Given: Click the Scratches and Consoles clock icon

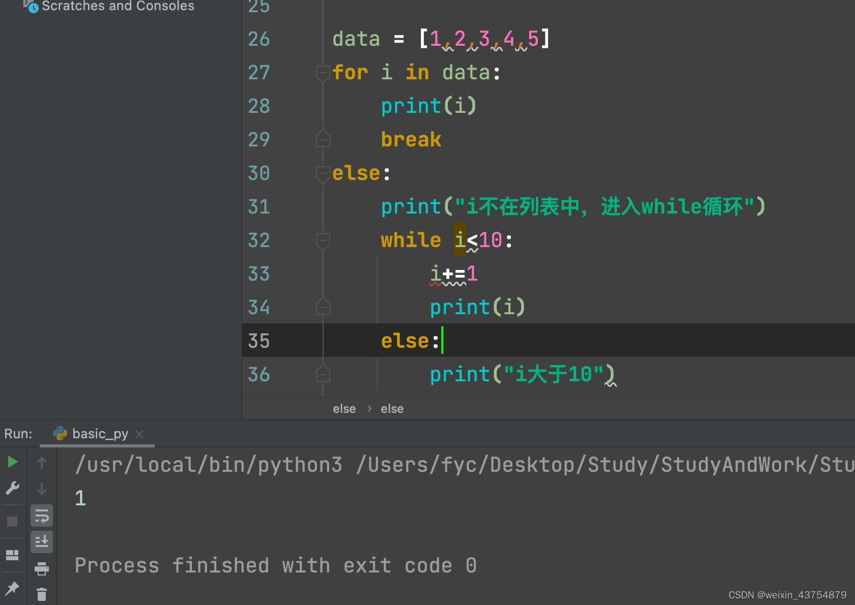Looking at the screenshot, I should [x=32, y=6].
